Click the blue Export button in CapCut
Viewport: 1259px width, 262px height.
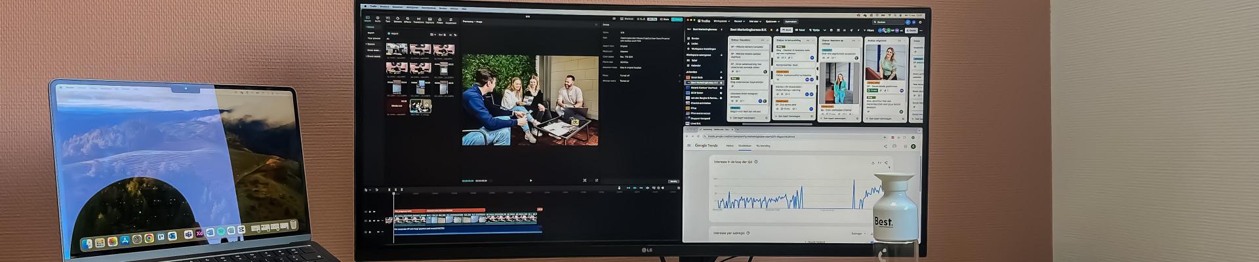click(677, 19)
